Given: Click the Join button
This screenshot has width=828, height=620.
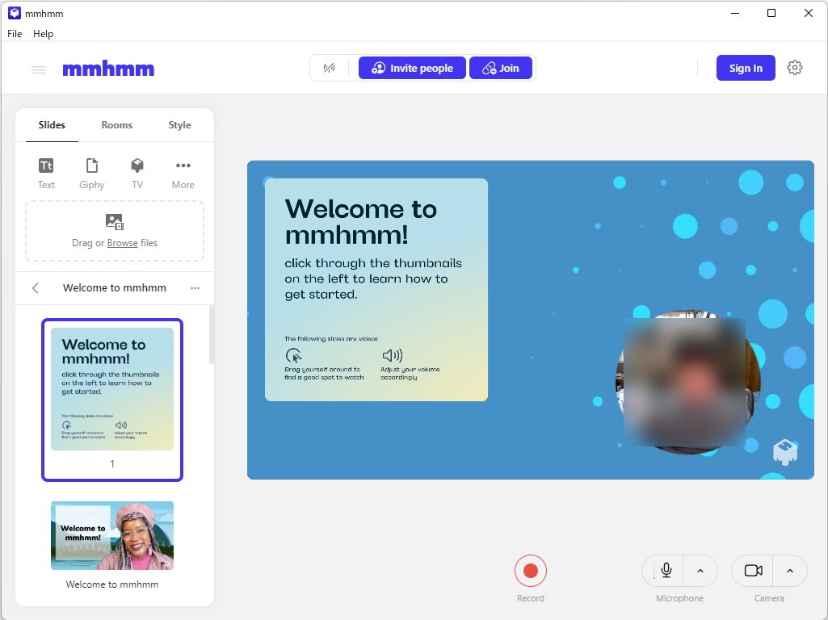Looking at the screenshot, I should point(501,68).
